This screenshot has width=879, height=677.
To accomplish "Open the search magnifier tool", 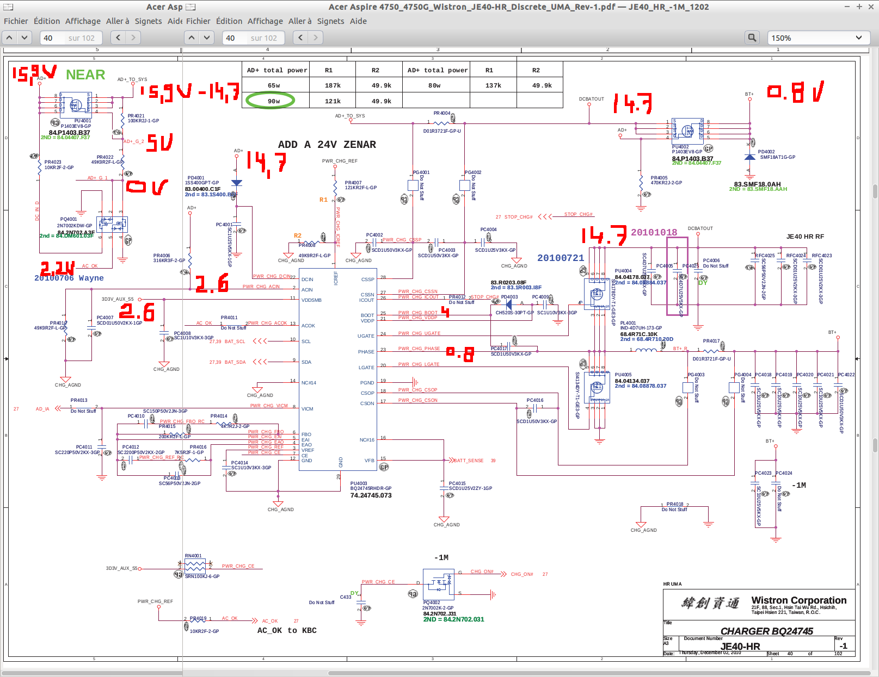I will (x=752, y=38).
